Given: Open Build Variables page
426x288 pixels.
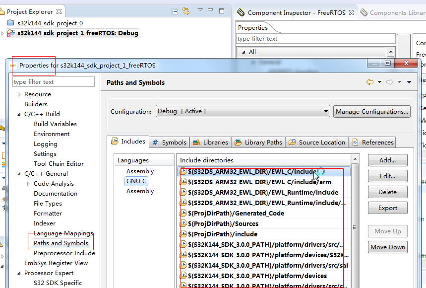Looking at the screenshot, I should click(x=55, y=124).
